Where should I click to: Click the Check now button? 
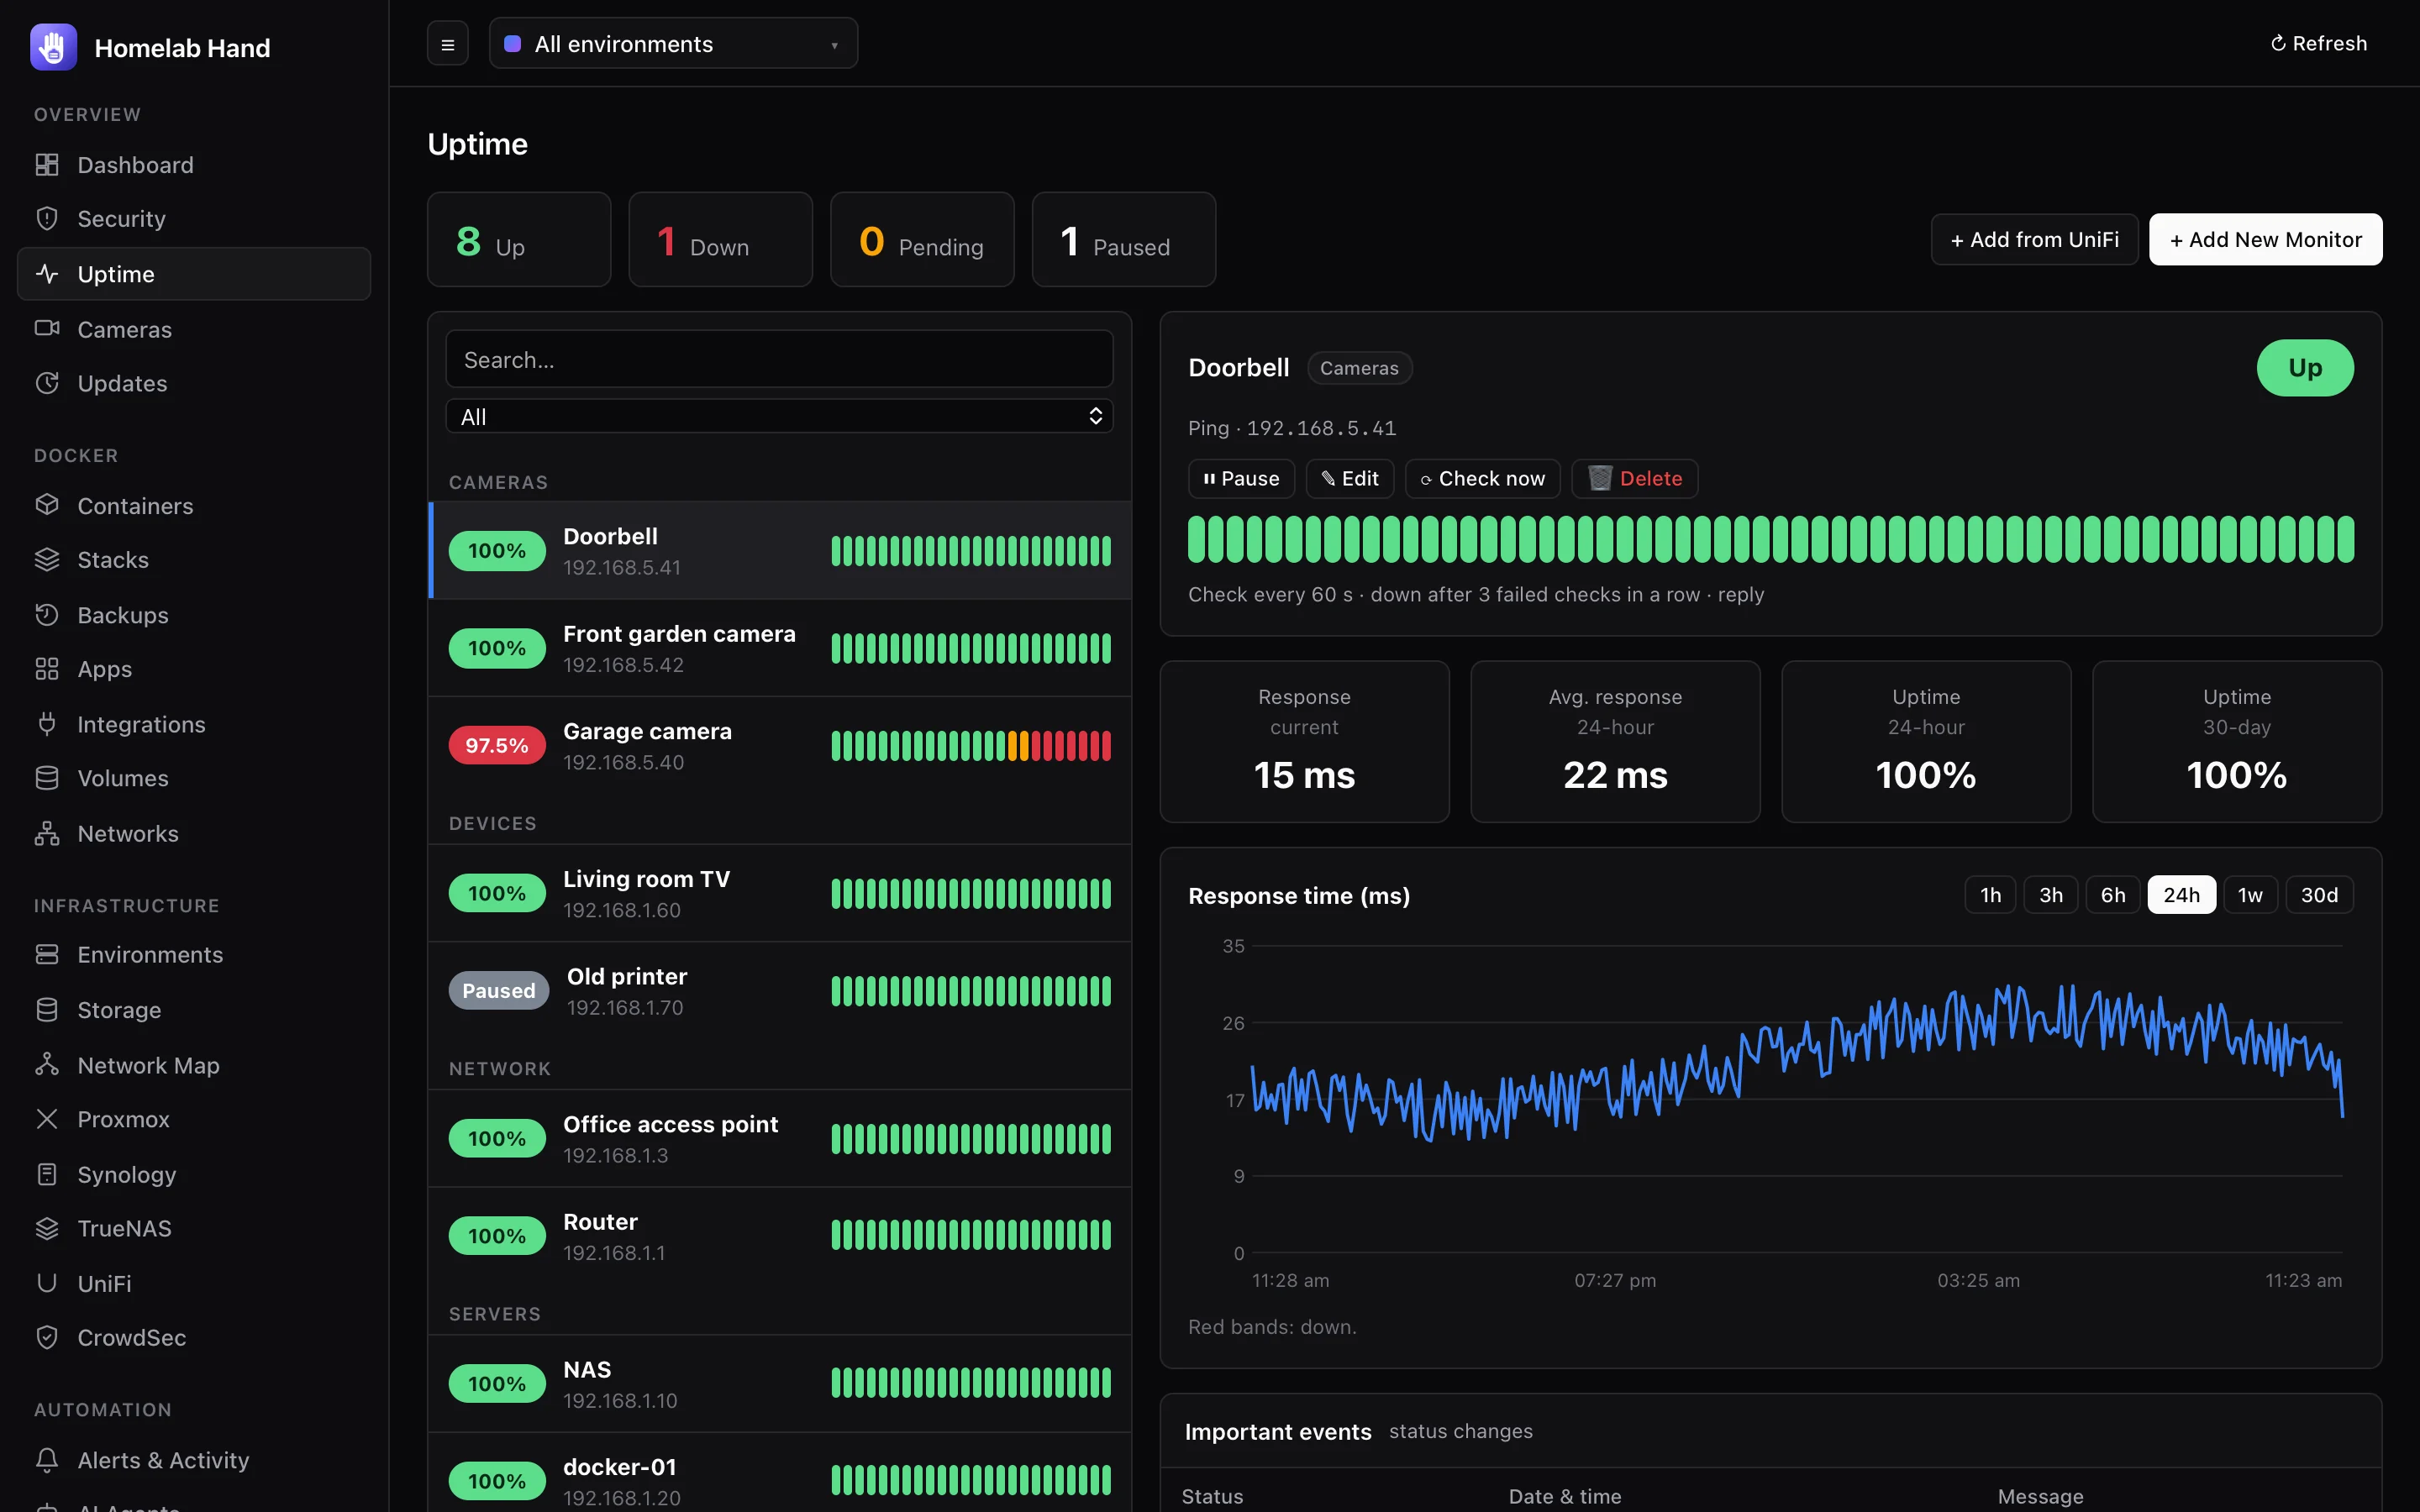(x=1483, y=478)
